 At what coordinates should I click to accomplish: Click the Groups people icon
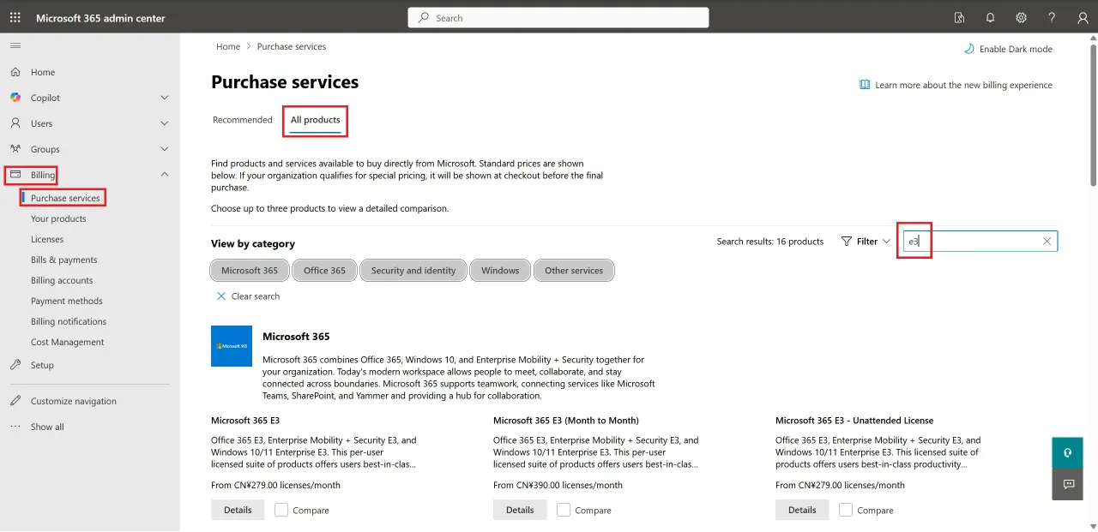[x=15, y=149]
